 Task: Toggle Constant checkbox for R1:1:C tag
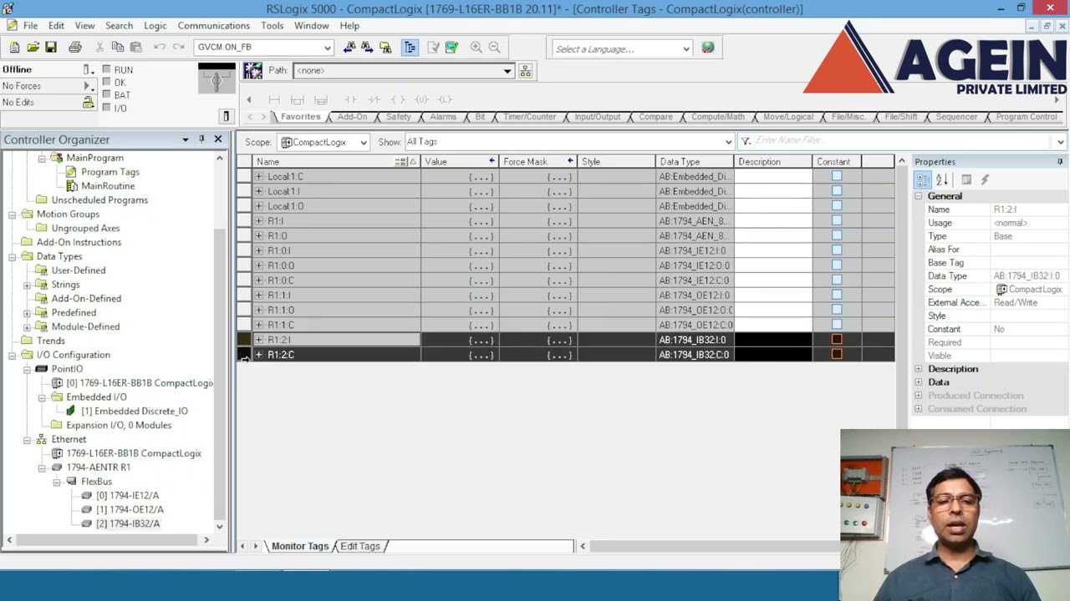837,325
